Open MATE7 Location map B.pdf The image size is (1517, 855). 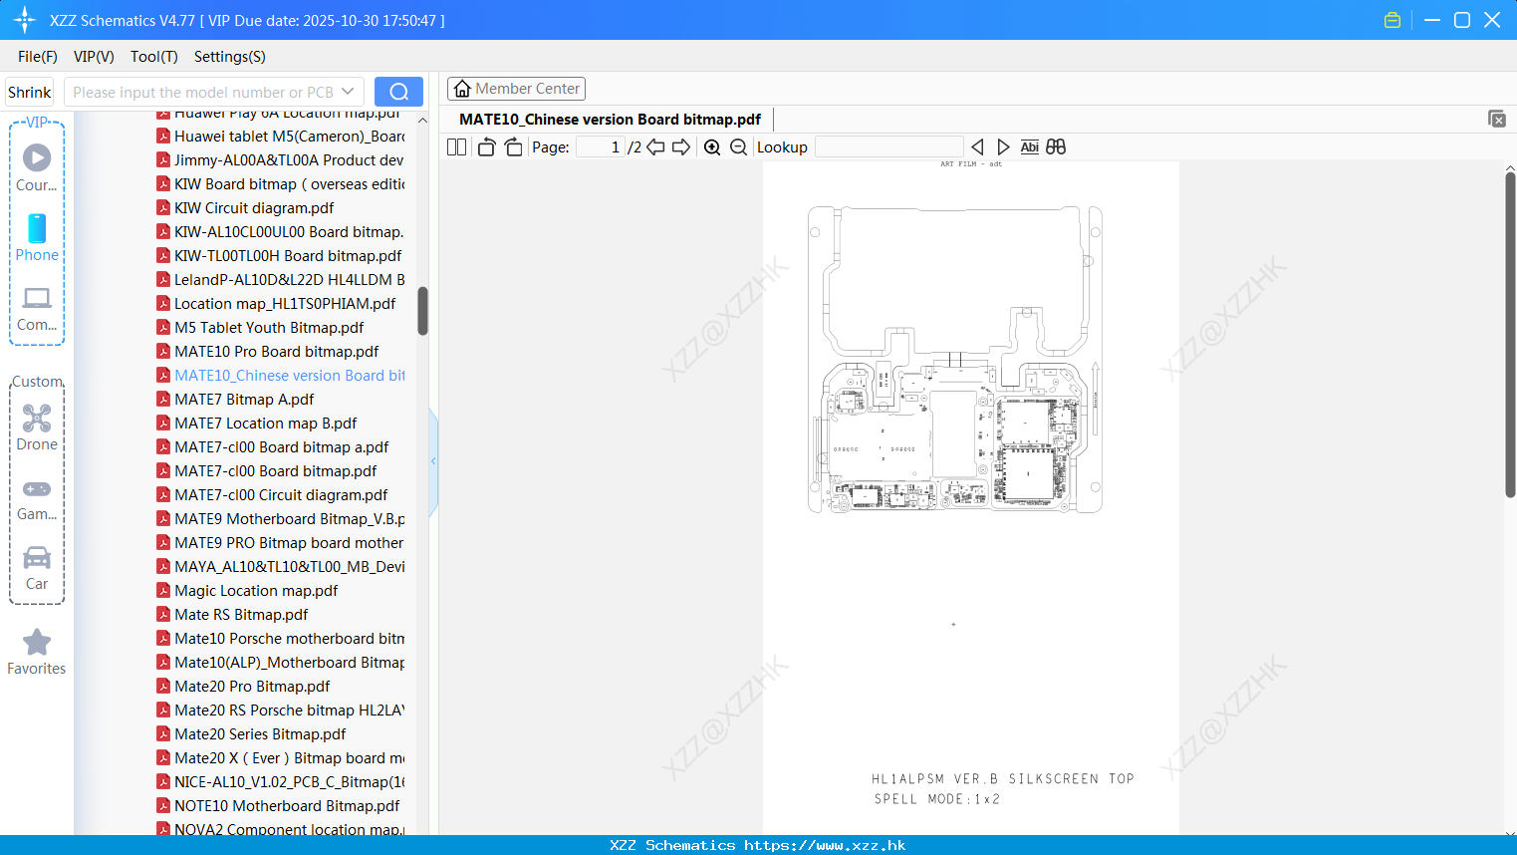[265, 423]
